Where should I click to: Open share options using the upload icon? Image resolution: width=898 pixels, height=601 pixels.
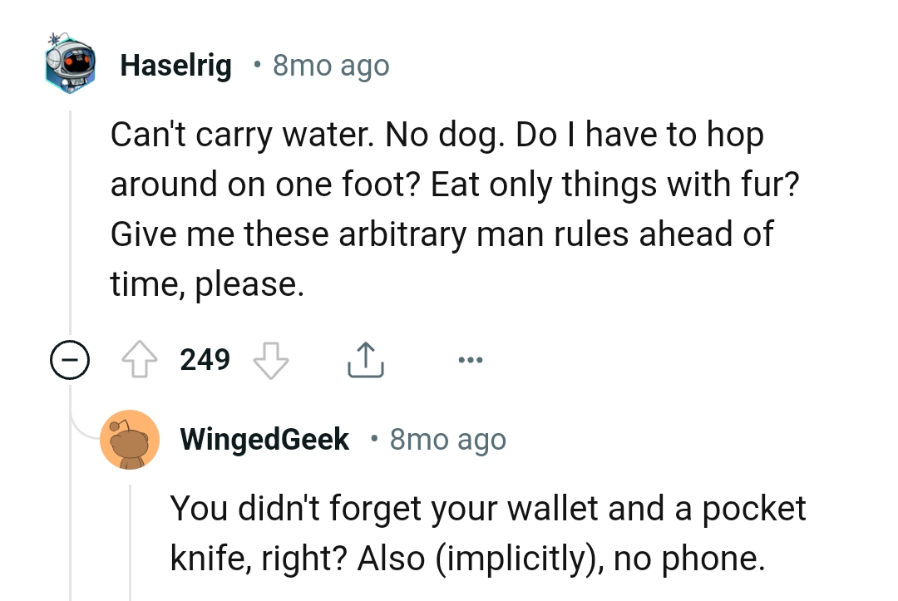[x=365, y=359]
